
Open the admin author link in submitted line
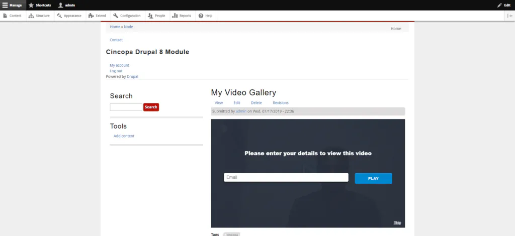pyautogui.click(x=241, y=111)
